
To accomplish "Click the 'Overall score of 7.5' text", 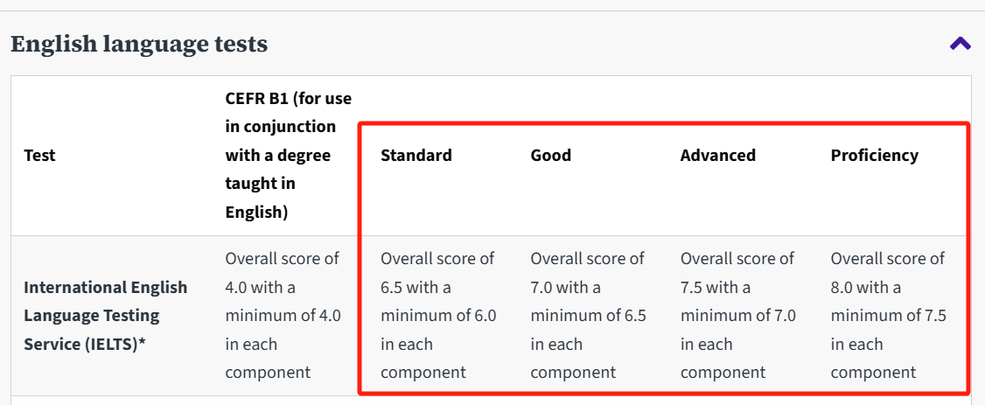I will point(737,259).
